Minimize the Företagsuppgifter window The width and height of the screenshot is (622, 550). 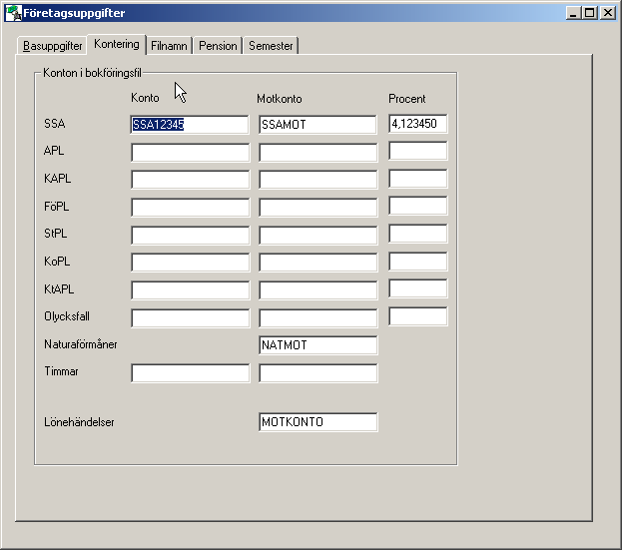click(x=572, y=13)
